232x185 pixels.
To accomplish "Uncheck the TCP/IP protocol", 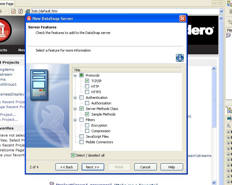I will pyautogui.click(x=87, y=81).
